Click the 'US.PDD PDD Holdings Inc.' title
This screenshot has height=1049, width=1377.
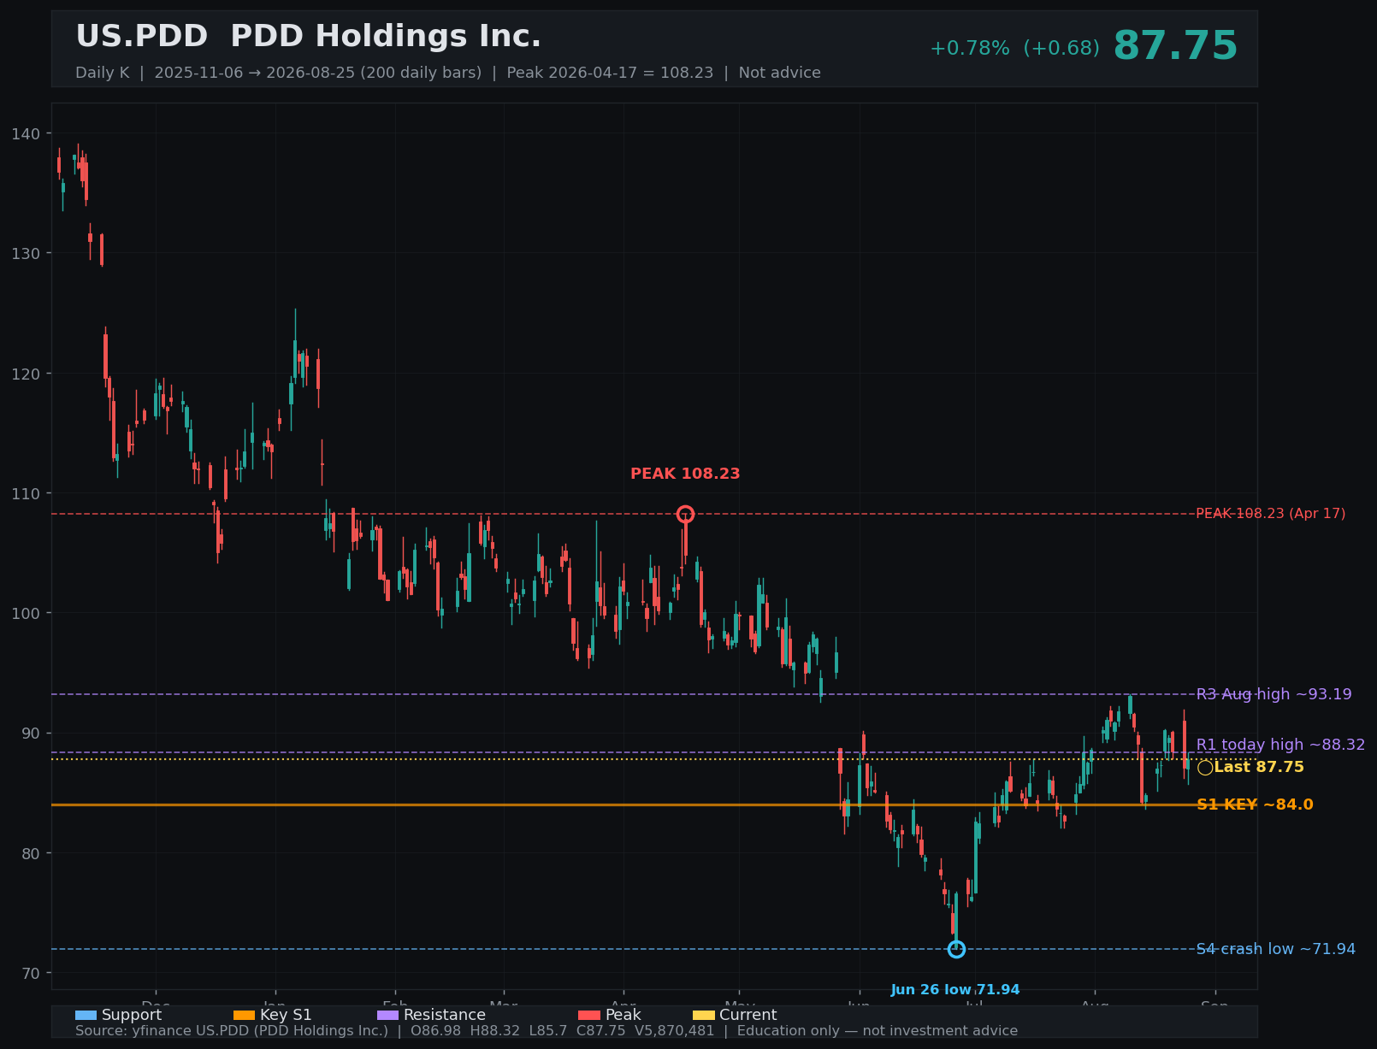[x=308, y=37]
